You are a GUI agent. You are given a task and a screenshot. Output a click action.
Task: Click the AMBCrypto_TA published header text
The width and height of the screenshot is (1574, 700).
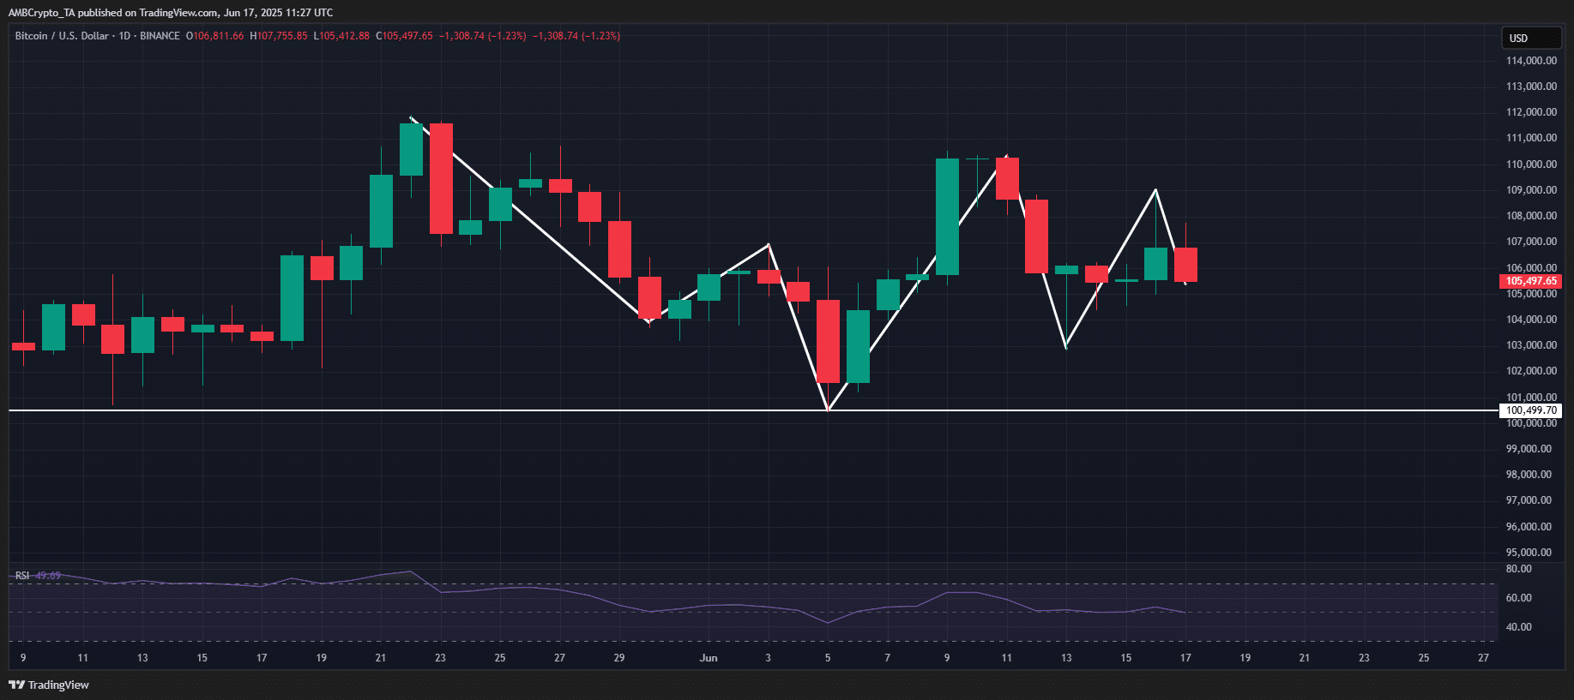tap(171, 13)
